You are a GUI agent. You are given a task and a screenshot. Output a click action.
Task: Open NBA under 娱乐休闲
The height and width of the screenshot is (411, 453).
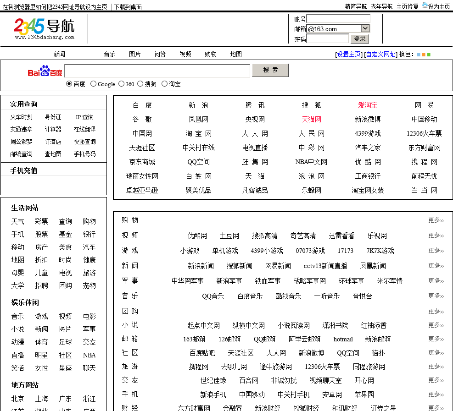89,356
